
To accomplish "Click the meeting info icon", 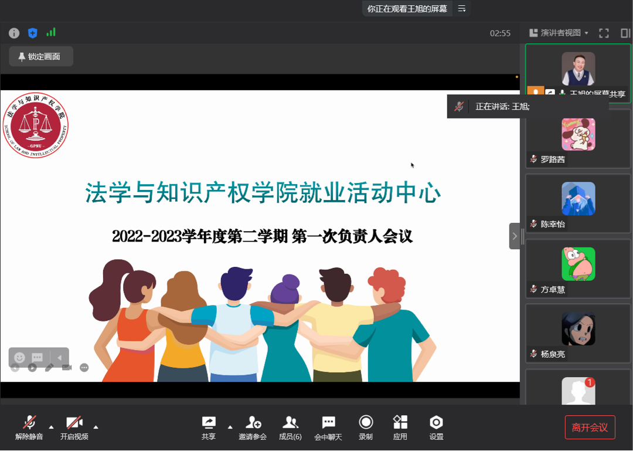I will coord(14,33).
